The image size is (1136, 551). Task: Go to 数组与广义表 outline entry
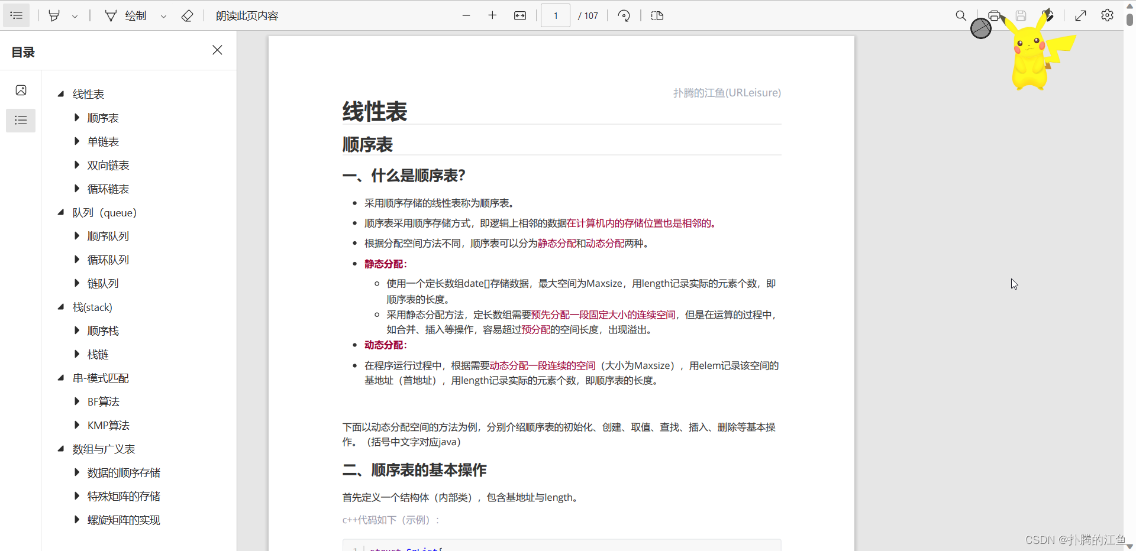click(104, 449)
